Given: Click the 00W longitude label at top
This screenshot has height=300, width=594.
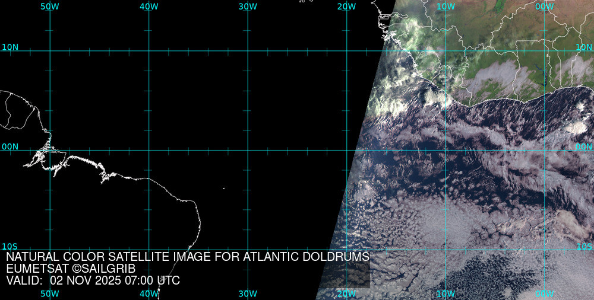Looking at the screenshot, I should coord(544,6).
